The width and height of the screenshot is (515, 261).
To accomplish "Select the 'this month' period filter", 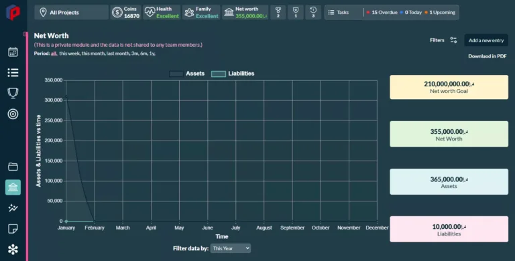I will (93, 54).
